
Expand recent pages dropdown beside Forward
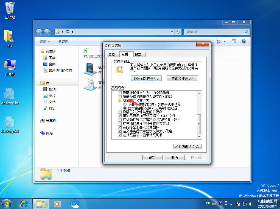click(x=52, y=32)
